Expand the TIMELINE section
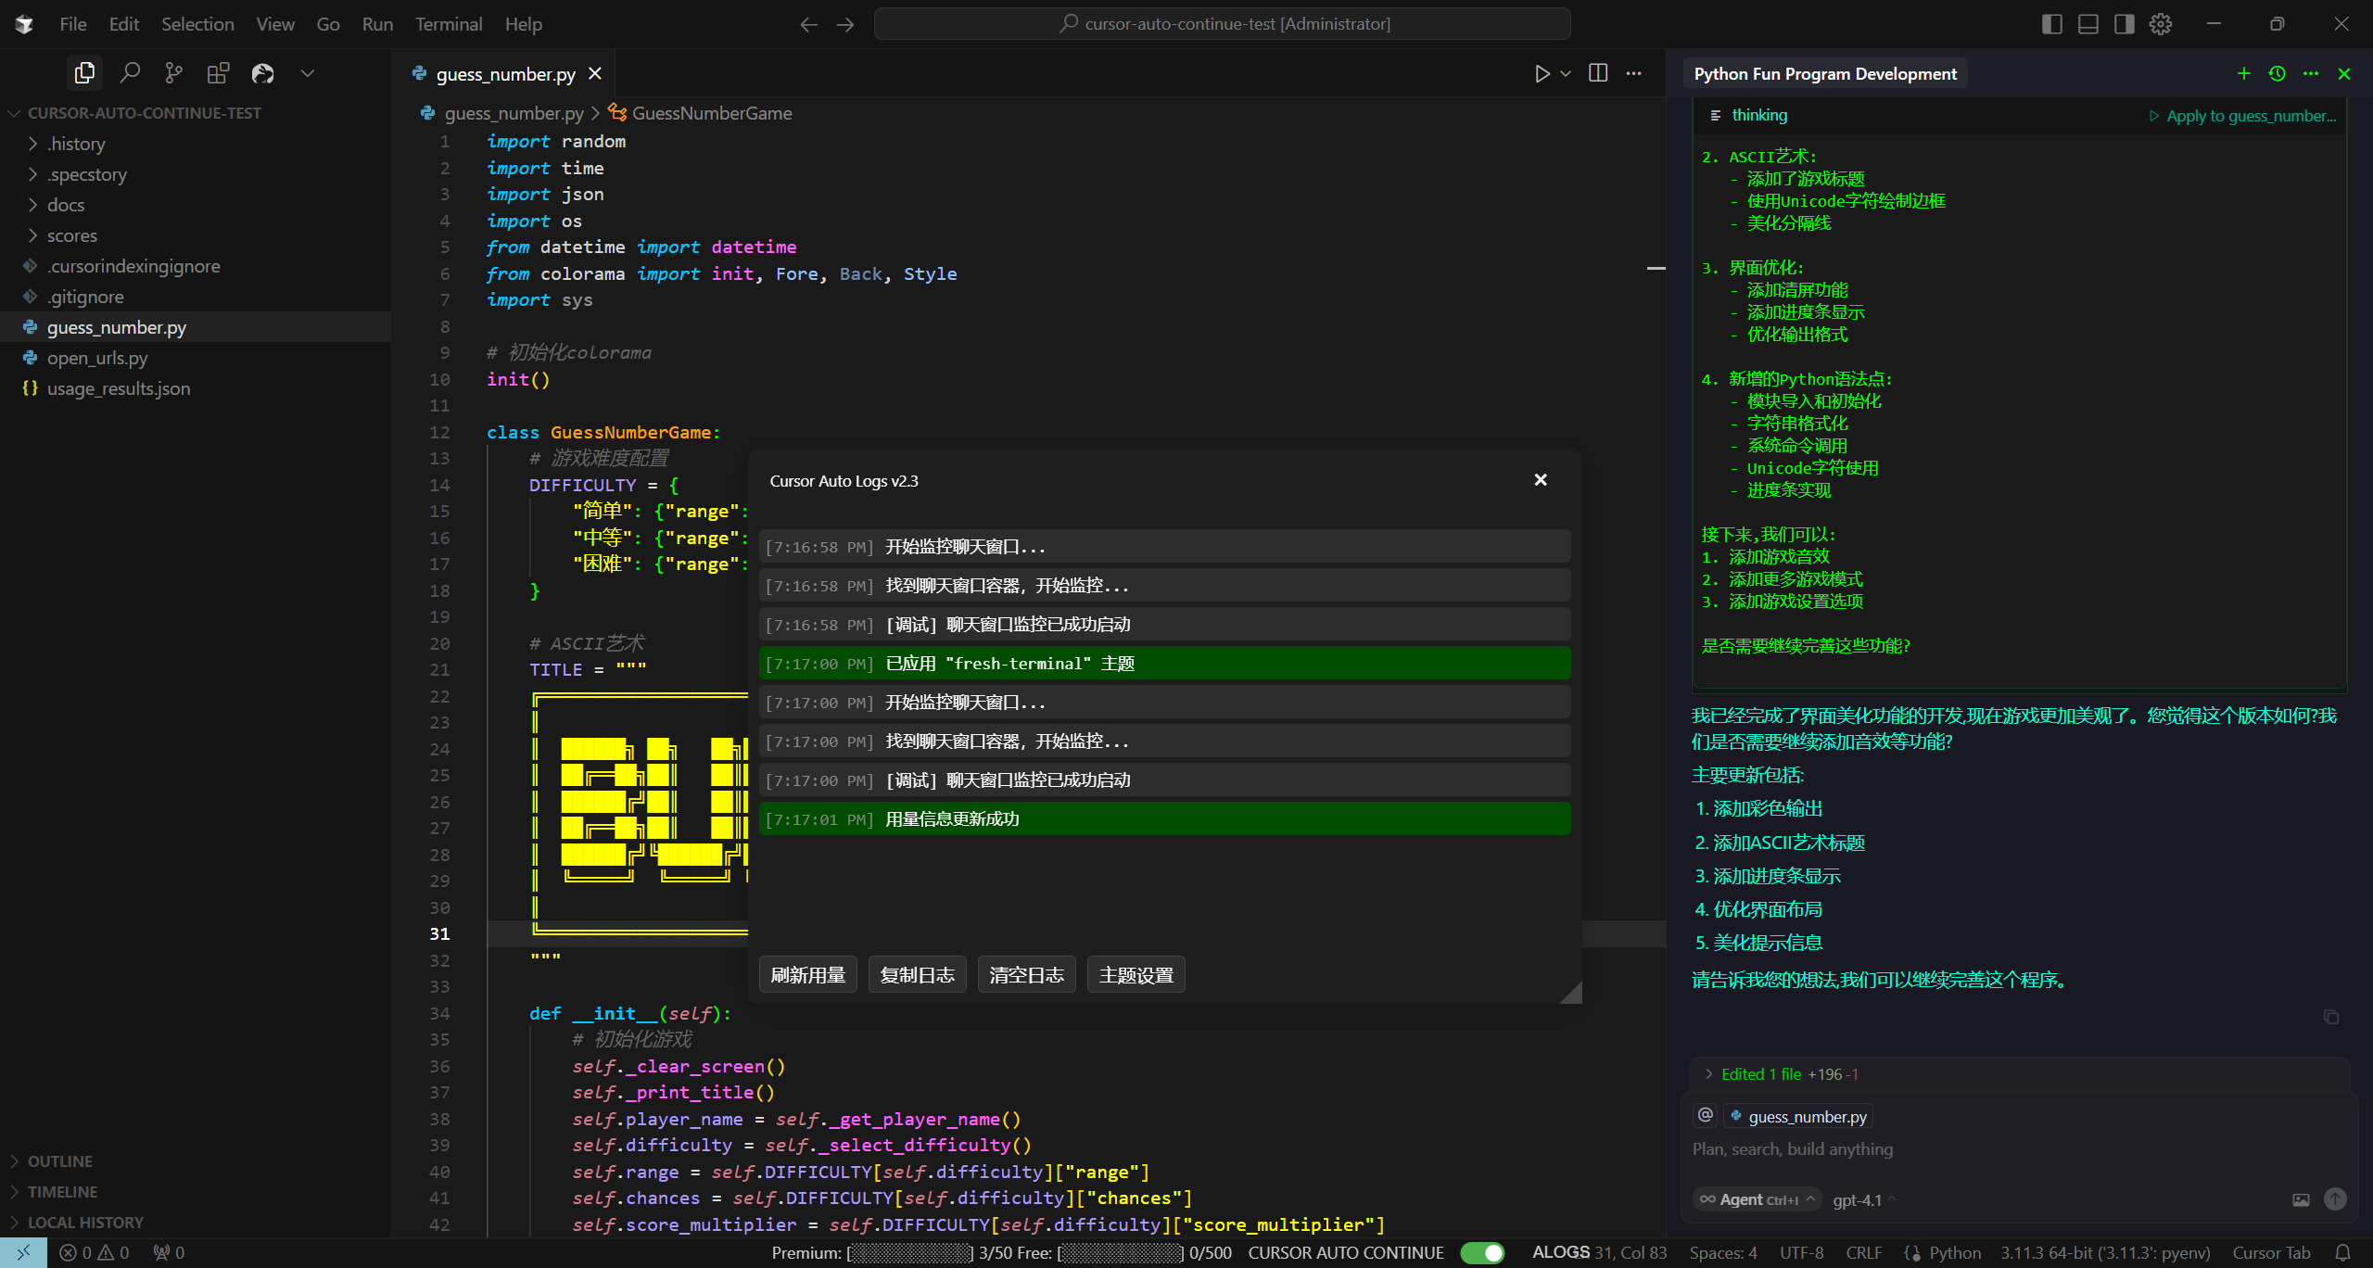 (x=196, y=1192)
